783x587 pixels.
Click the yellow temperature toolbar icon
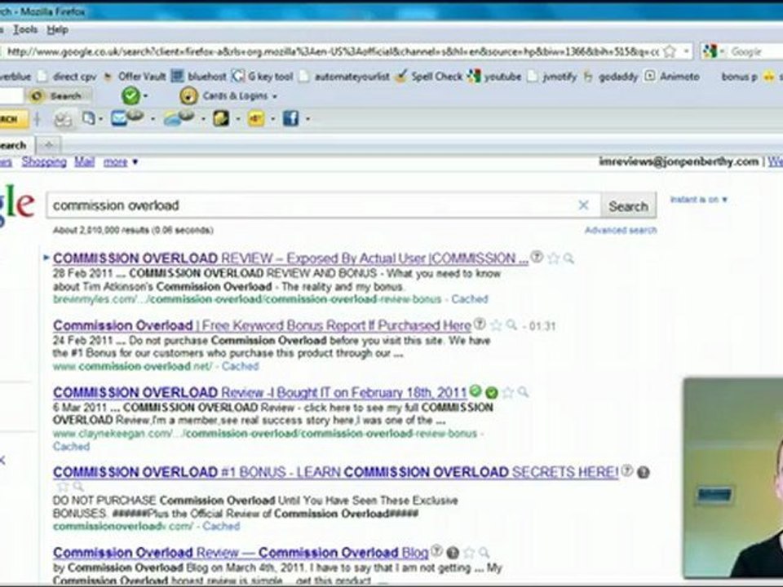pos(256,118)
